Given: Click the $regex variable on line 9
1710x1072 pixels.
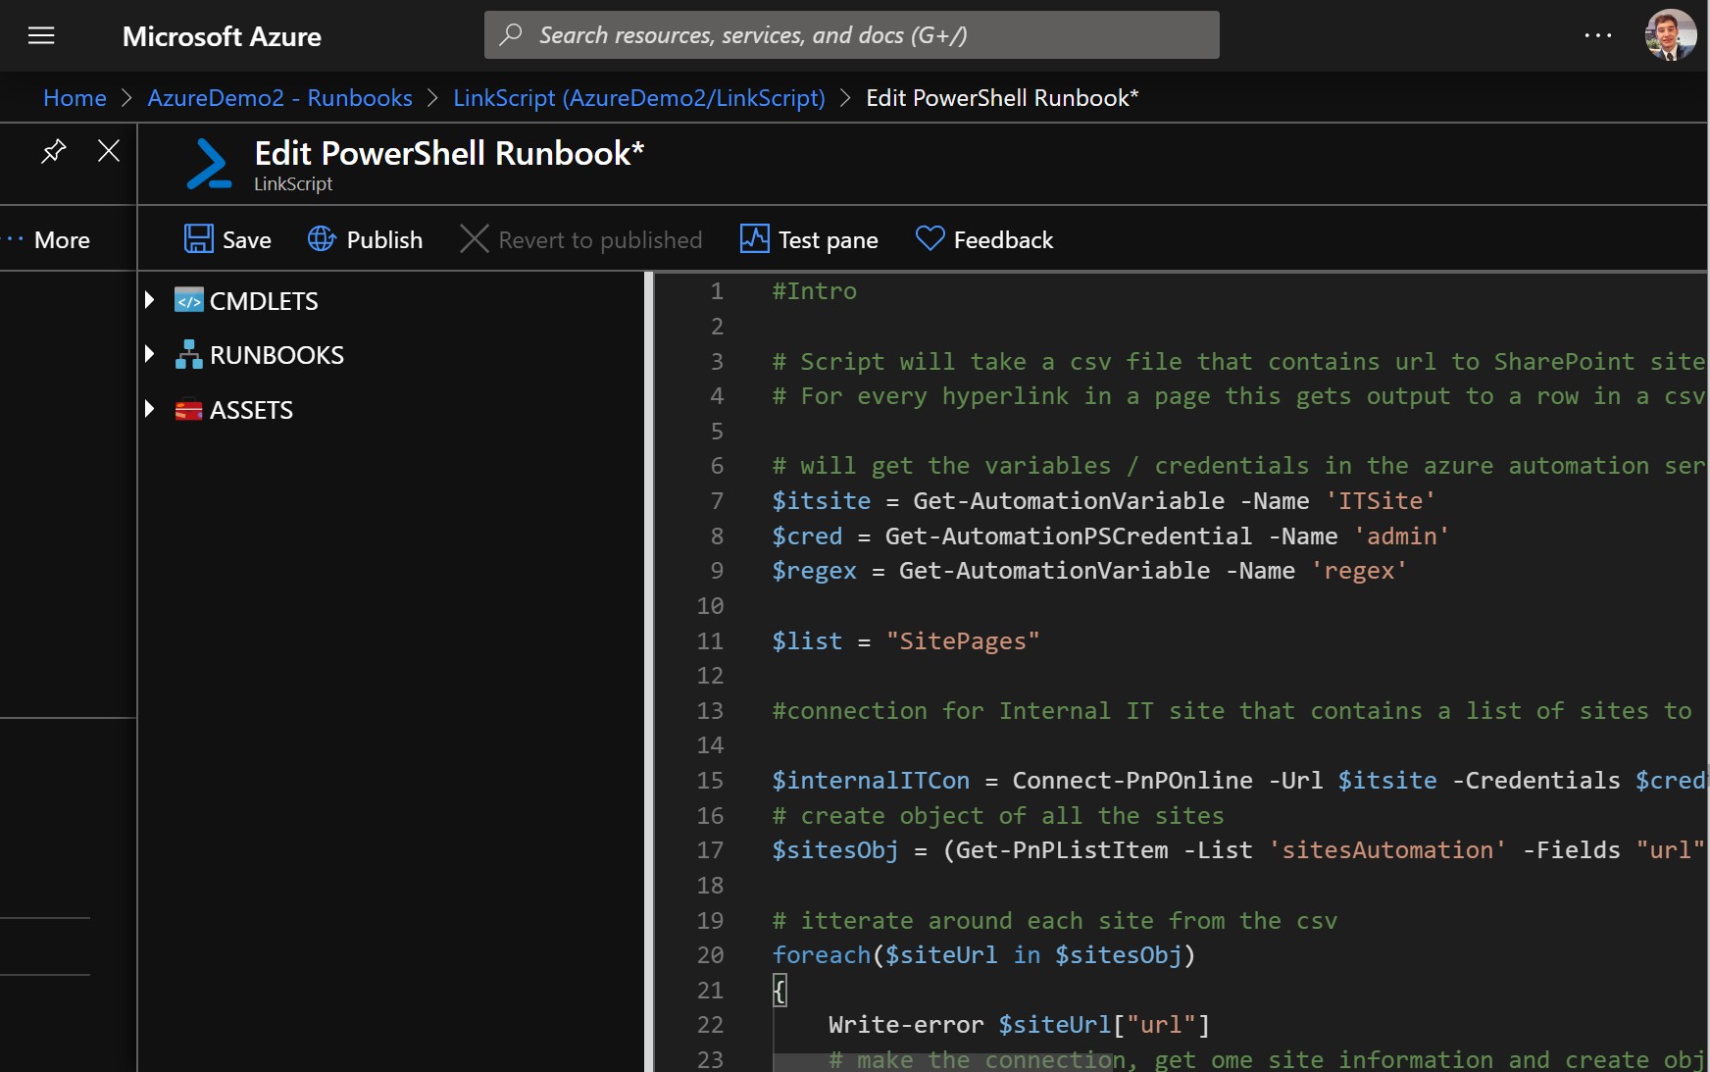Looking at the screenshot, I should tap(814, 571).
